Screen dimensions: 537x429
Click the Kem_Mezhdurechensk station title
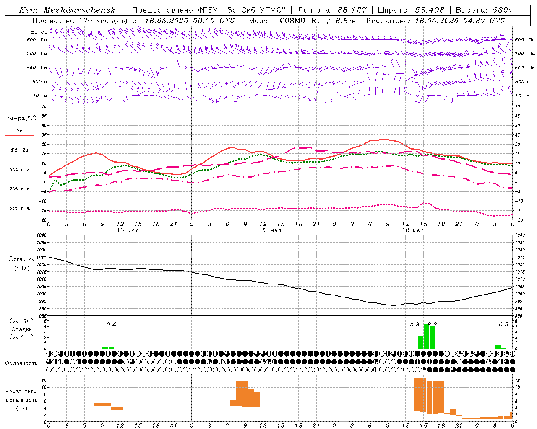[67, 10]
